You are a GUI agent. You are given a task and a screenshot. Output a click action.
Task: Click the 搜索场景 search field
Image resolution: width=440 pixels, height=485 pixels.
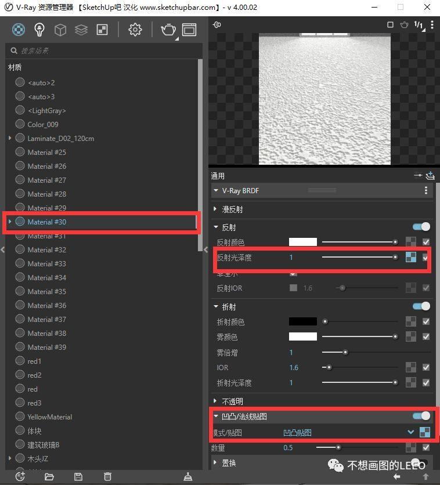point(104,50)
